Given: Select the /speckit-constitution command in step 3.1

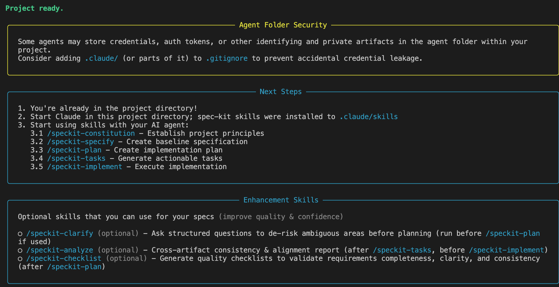Looking at the screenshot, I should (91, 133).
